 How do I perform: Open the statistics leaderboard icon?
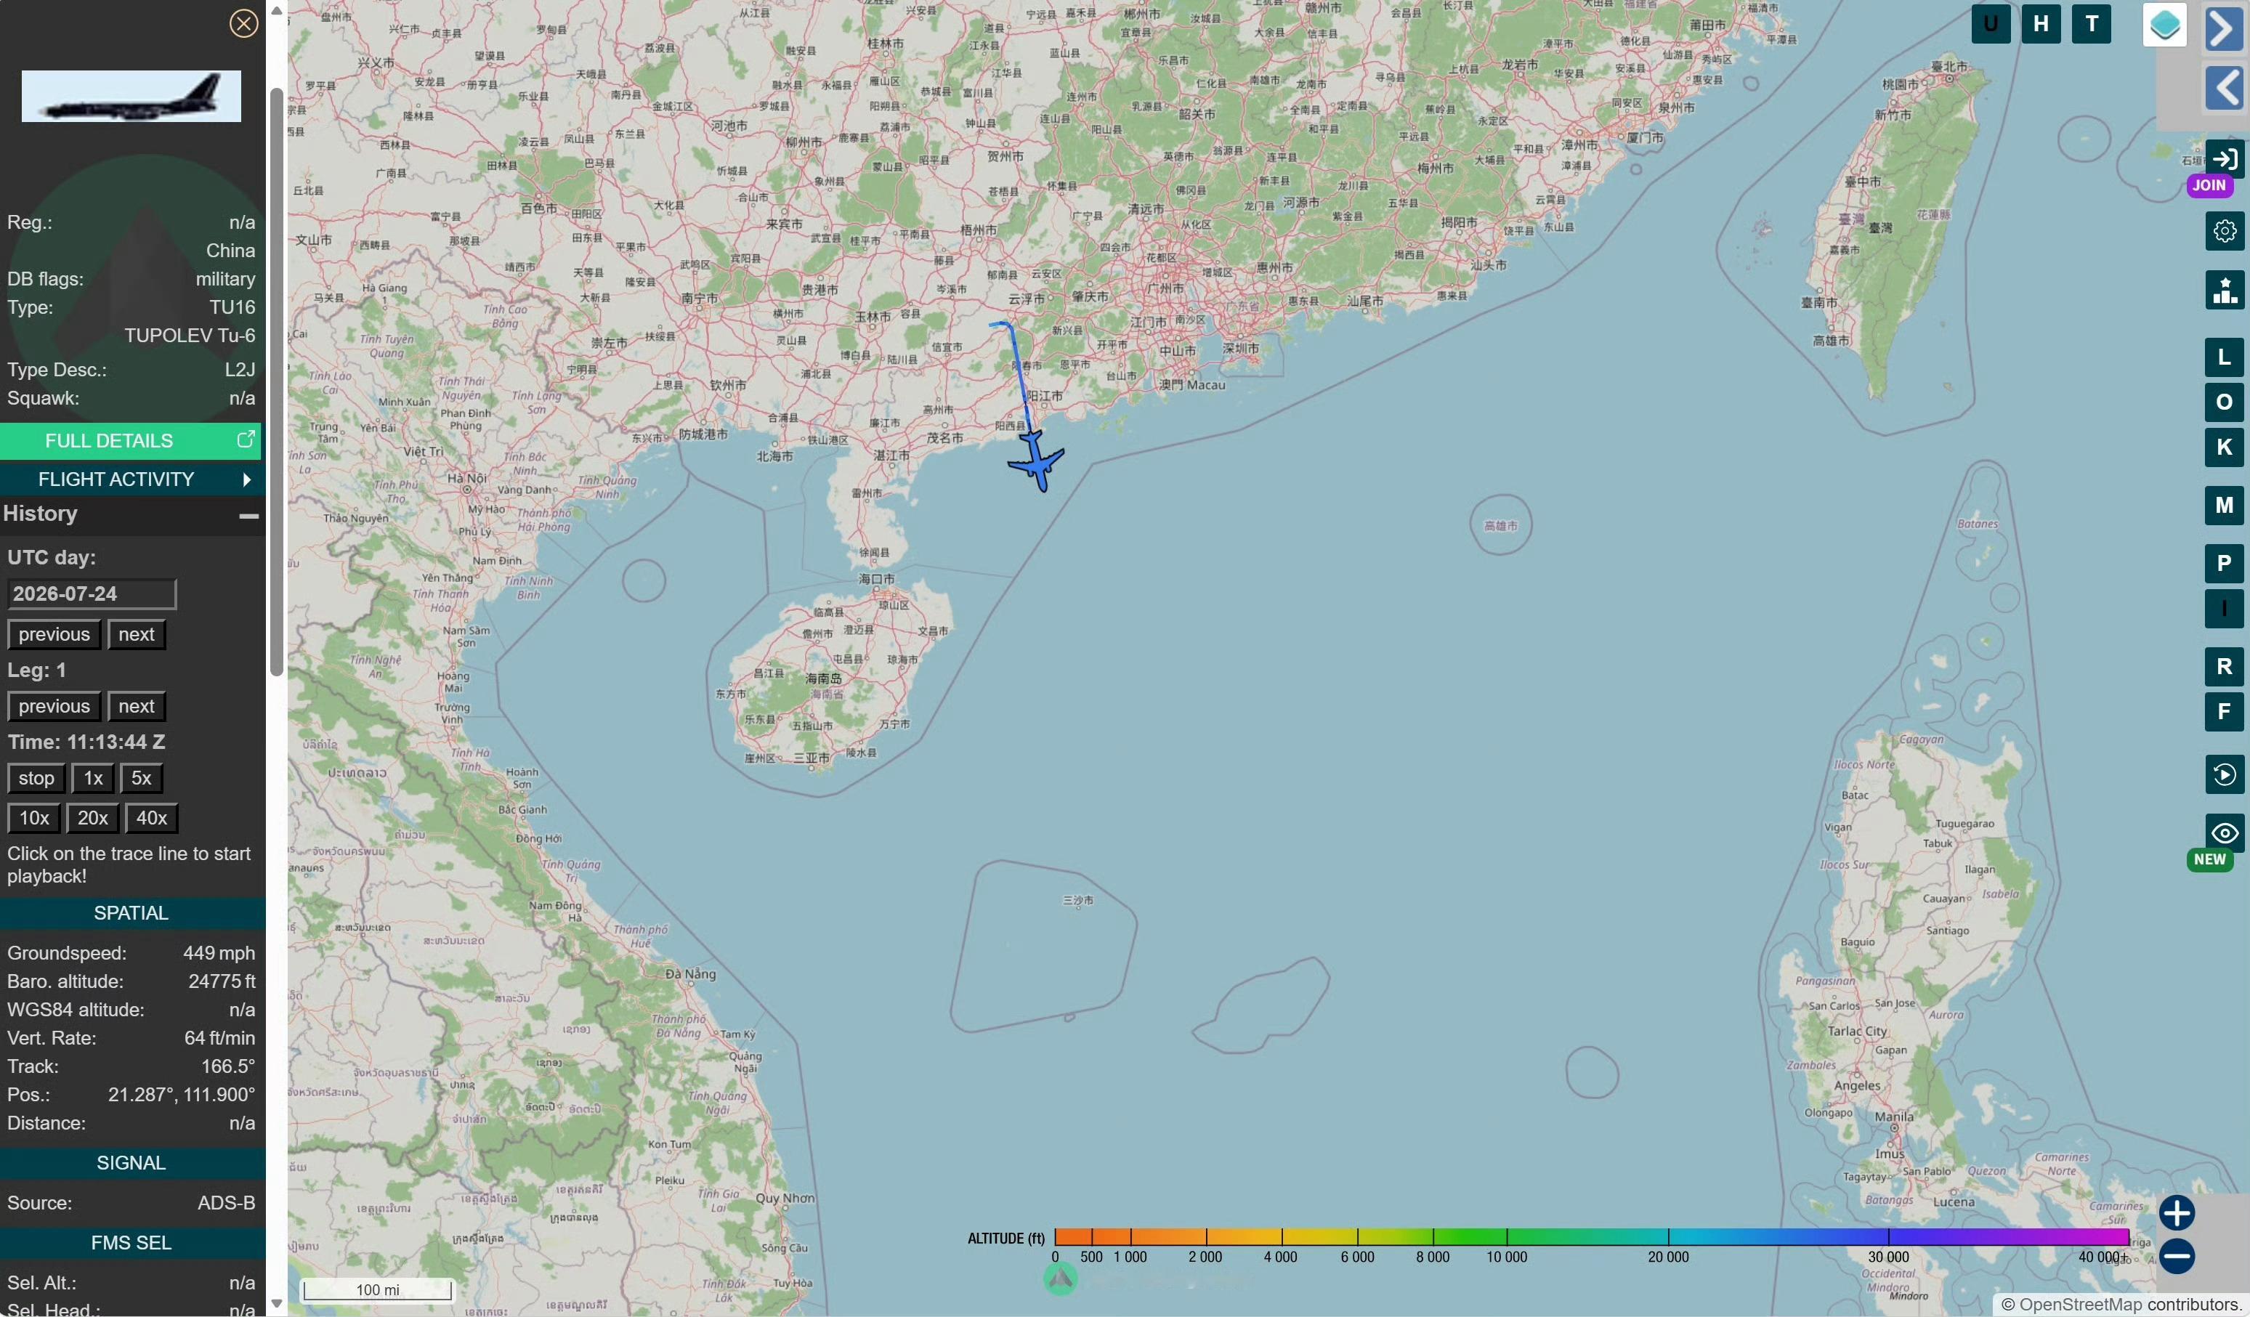click(x=2224, y=291)
